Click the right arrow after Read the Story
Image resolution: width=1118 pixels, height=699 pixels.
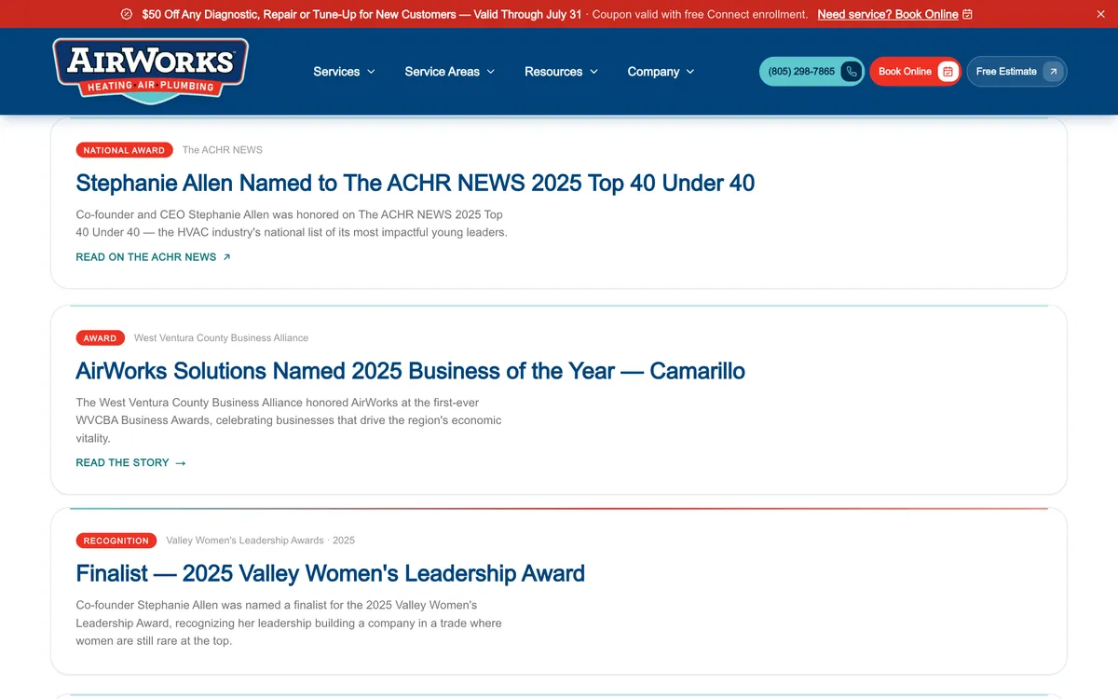181,463
